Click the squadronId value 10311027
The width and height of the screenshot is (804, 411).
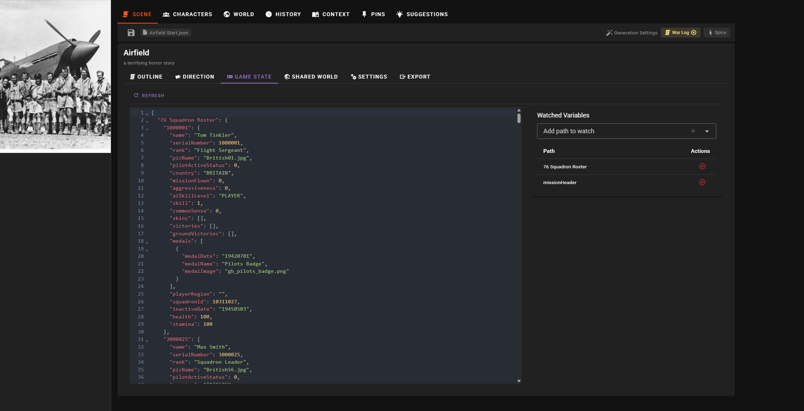pyautogui.click(x=225, y=302)
